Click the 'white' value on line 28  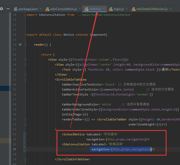coord(106,104)
